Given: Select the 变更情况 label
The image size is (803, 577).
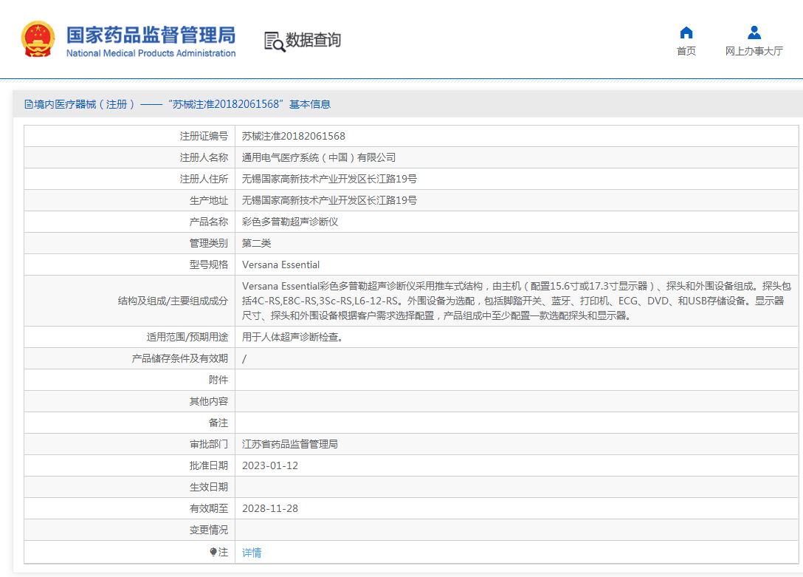Looking at the screenshot, I should pos(208,530).
